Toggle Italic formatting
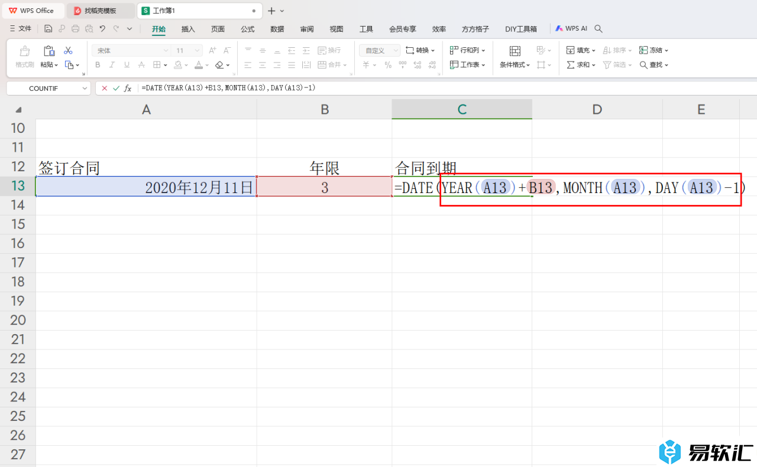757x467 pixels. click(112, 65)
